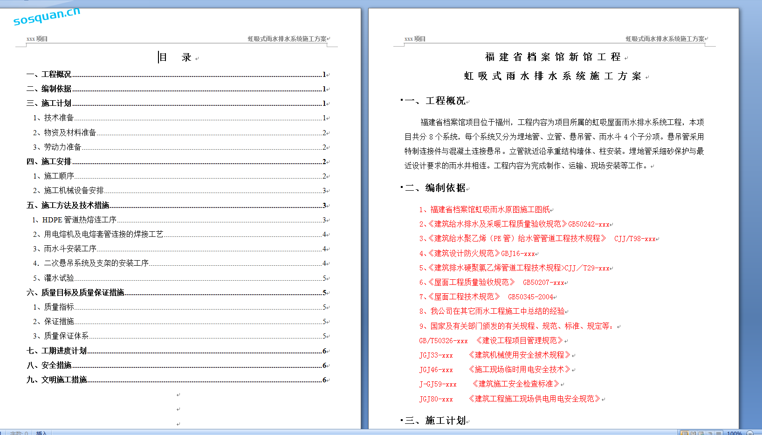Open Full Screen Reading view
The width and height of the screenshot is (762, 435).
(x=693, y=433)
